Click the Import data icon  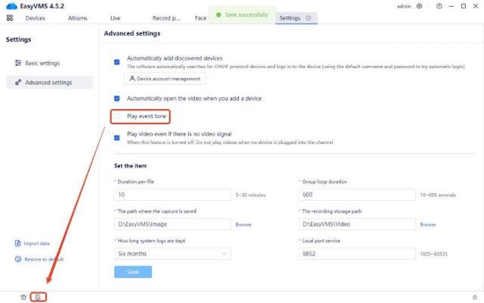(17, 243)
